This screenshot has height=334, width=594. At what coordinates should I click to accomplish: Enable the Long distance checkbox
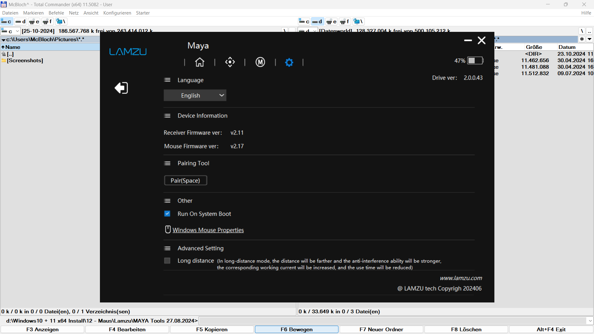point(167,261)
